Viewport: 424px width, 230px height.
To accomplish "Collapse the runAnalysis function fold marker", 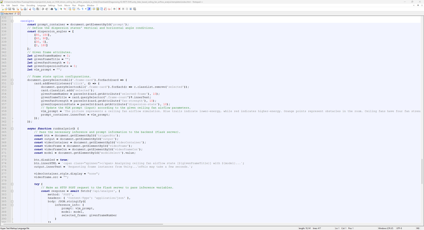I will tap(12, 129).
